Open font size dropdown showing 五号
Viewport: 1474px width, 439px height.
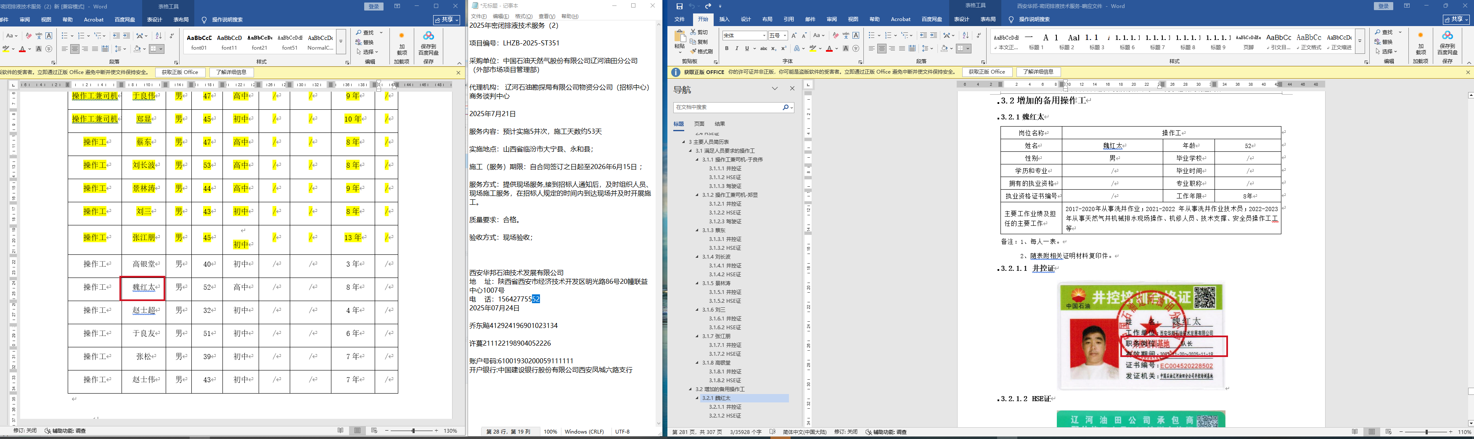pyautogui.click(x=785, y=35)
